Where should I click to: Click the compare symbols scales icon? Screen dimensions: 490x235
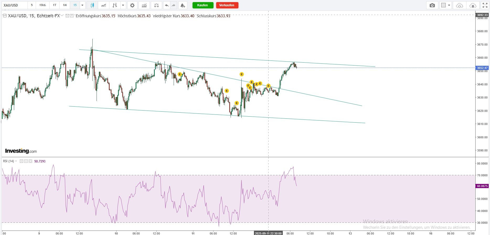pos(156,5)
